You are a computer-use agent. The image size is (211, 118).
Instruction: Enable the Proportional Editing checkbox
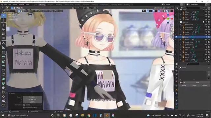pyautogui.click(x=24, y=108)
